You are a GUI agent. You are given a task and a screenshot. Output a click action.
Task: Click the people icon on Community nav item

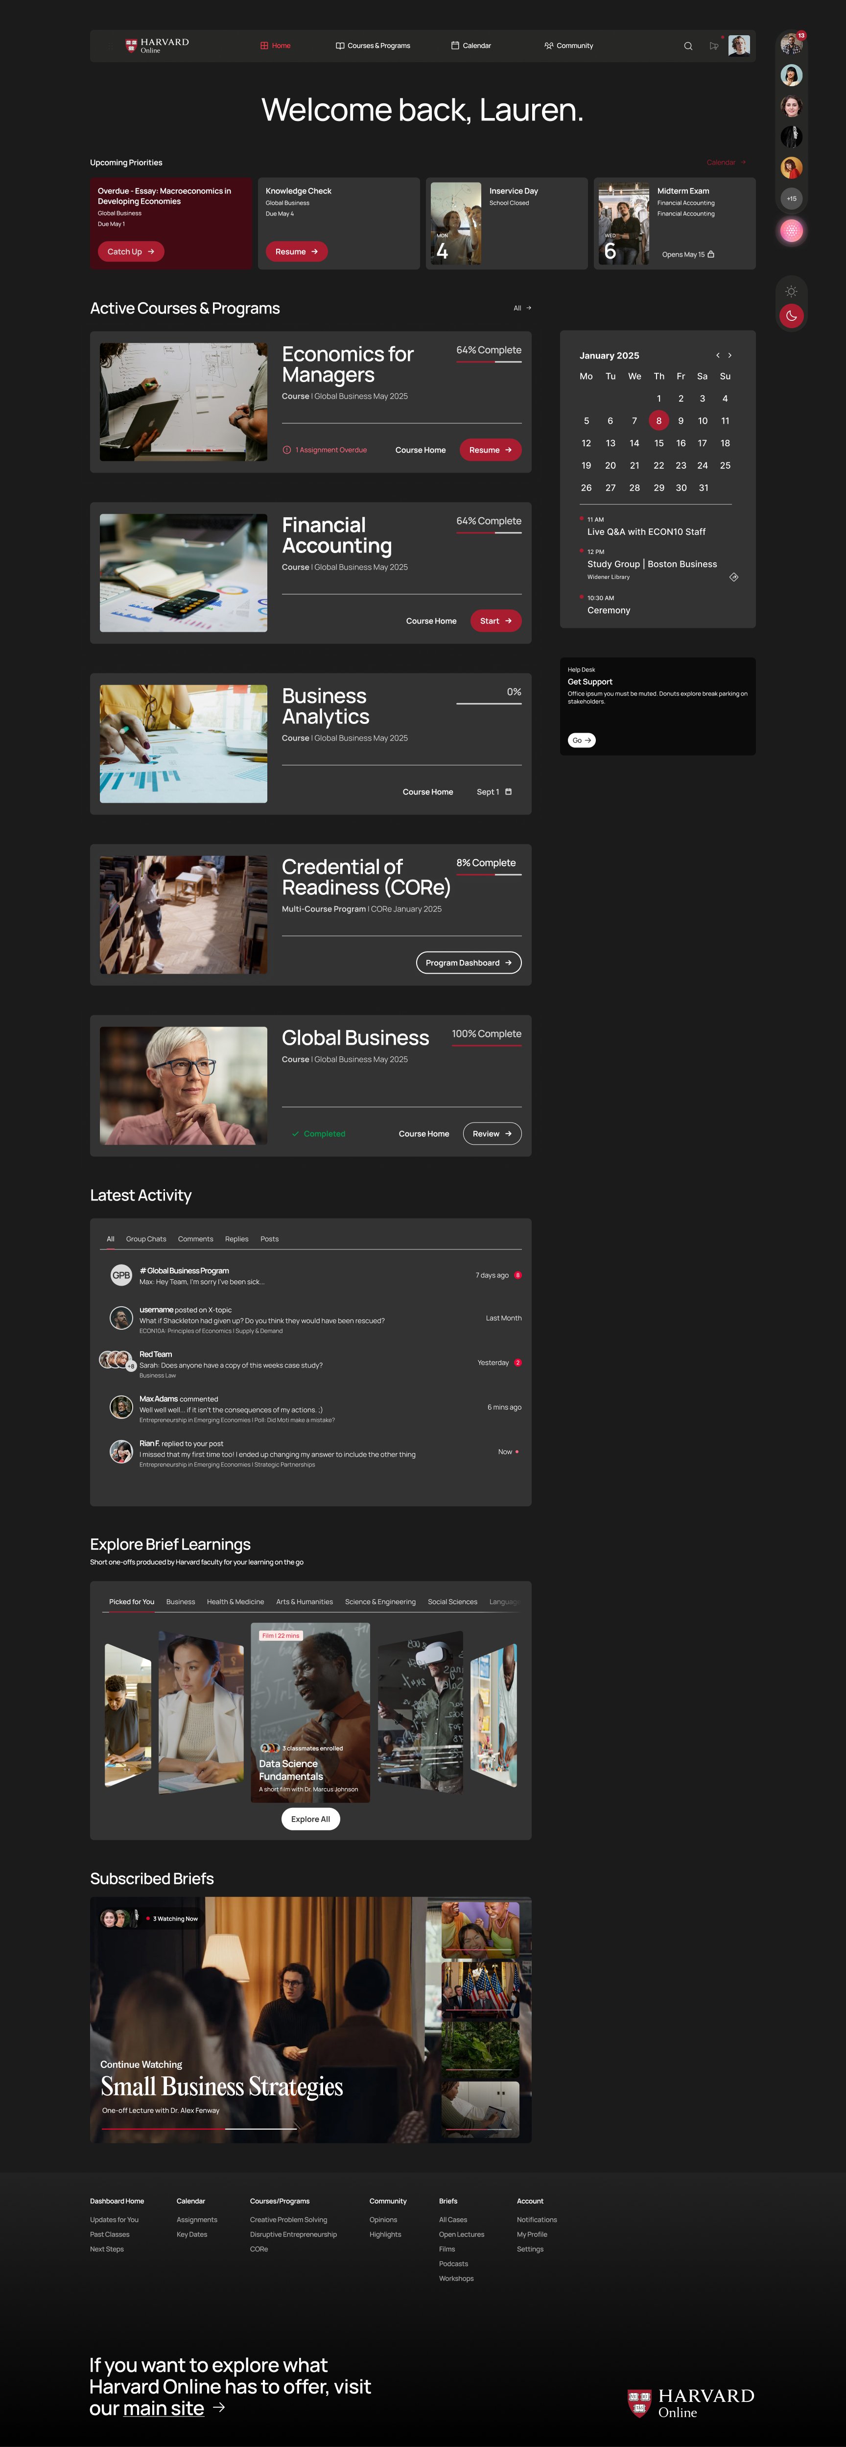549,46
